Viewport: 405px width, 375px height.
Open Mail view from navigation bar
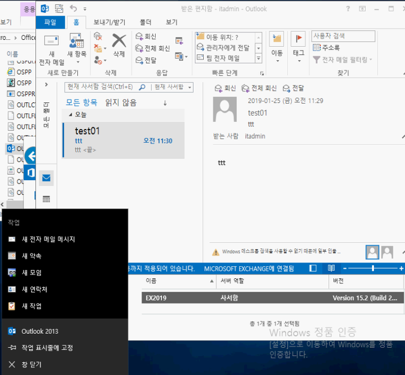46,178
